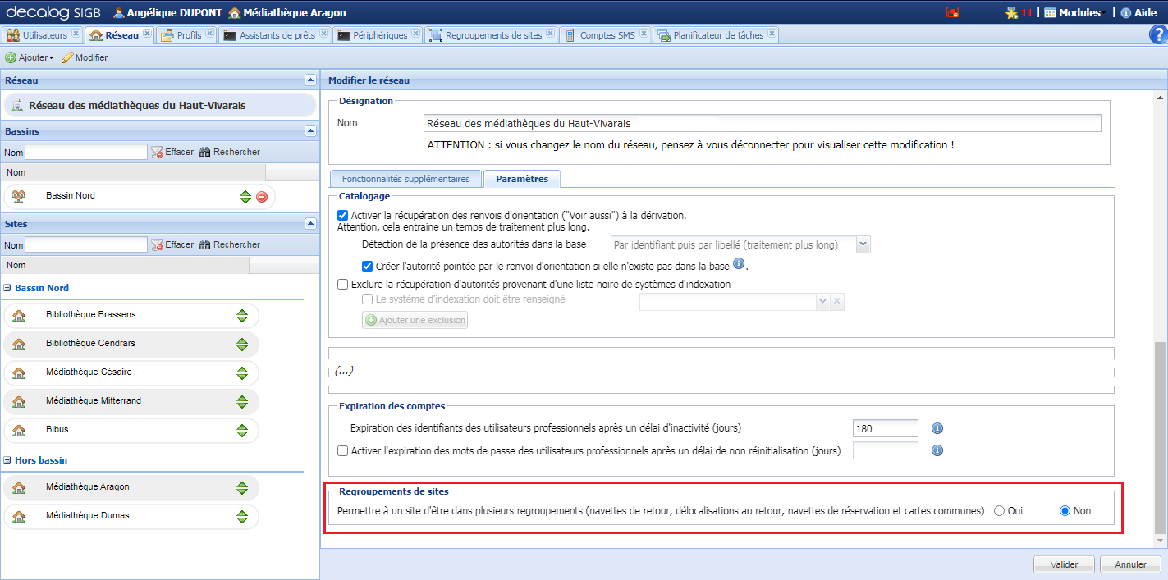This screenshot has width=1168, height=580.
Task: Click the red remove icon next to Bassin Nord
Action: point(260,196)
